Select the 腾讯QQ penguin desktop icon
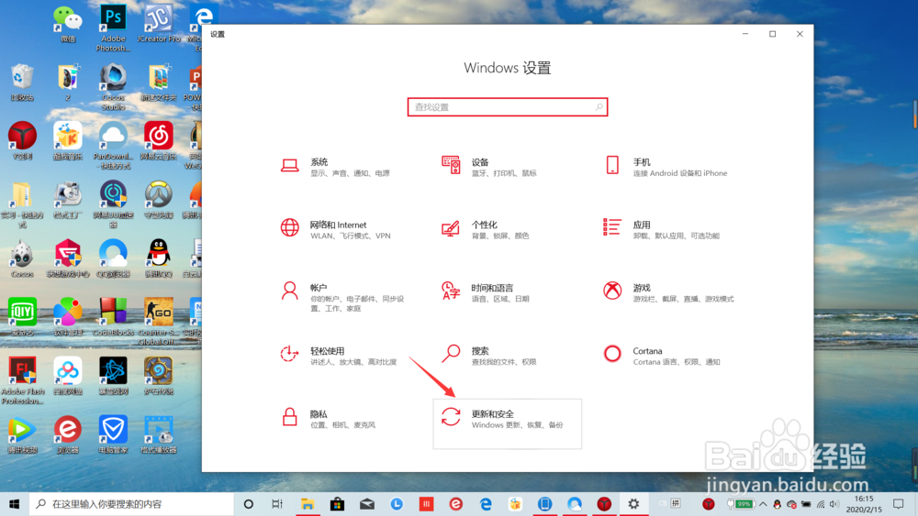The image size is (918, 516). pos(159,258)
